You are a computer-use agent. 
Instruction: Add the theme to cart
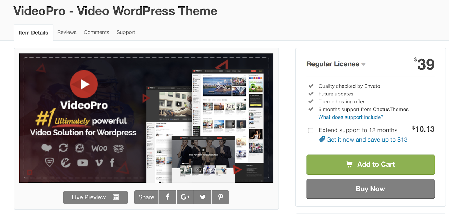tap(370, 164)
